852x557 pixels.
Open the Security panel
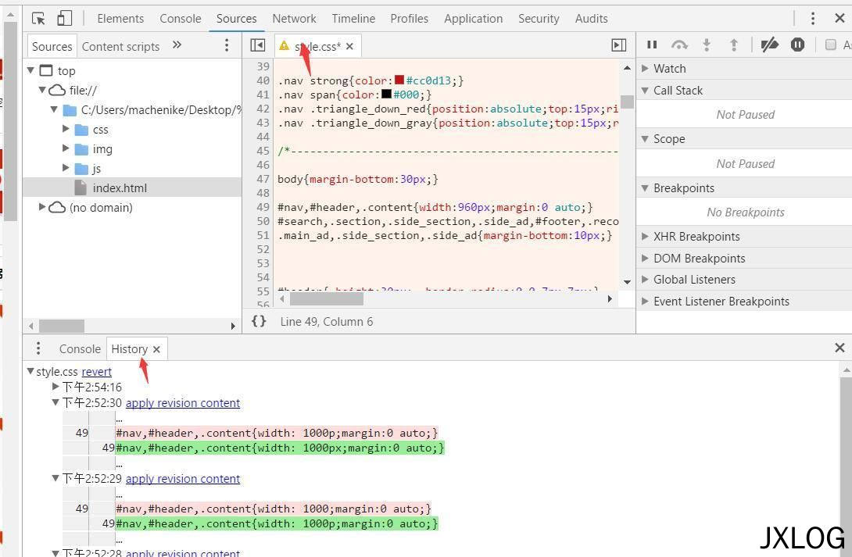539,19
